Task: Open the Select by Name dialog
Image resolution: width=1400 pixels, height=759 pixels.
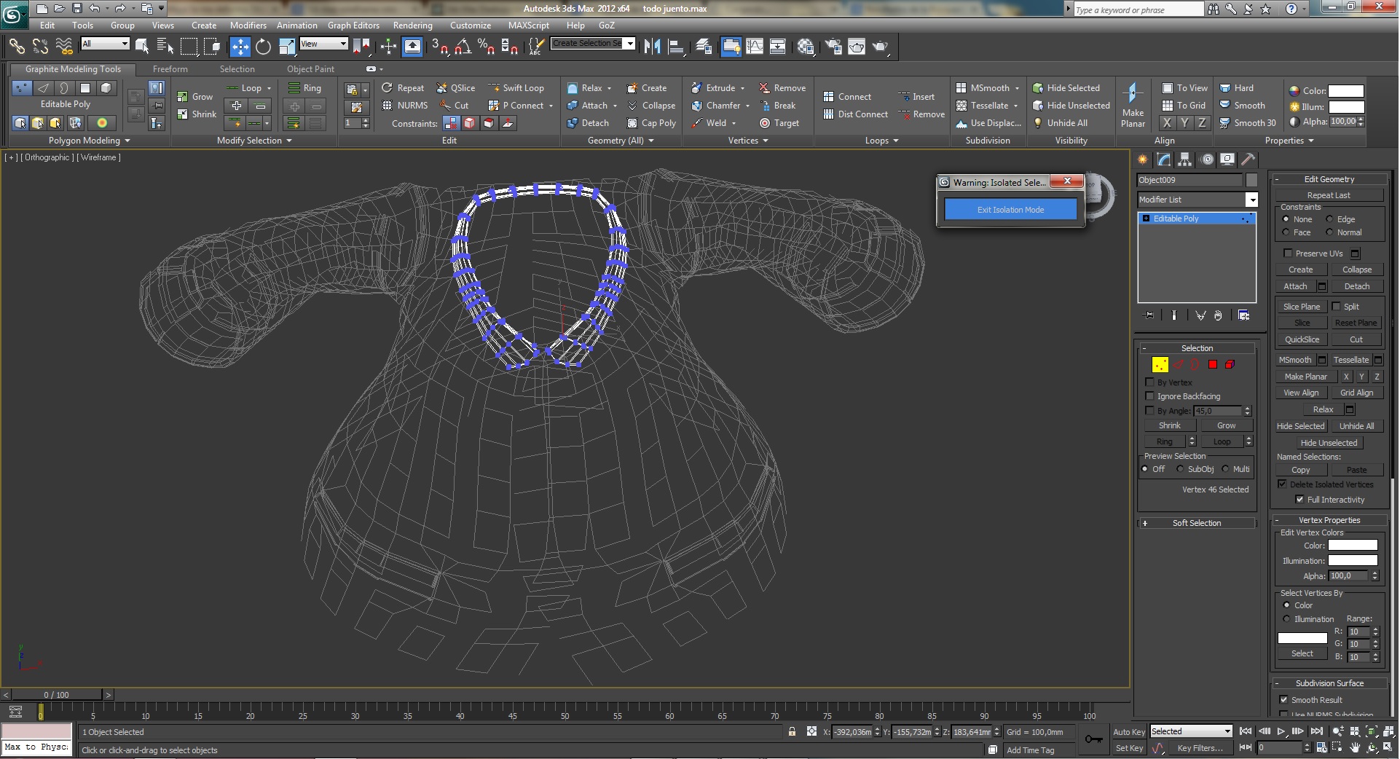Action: [x=165, y=47]
